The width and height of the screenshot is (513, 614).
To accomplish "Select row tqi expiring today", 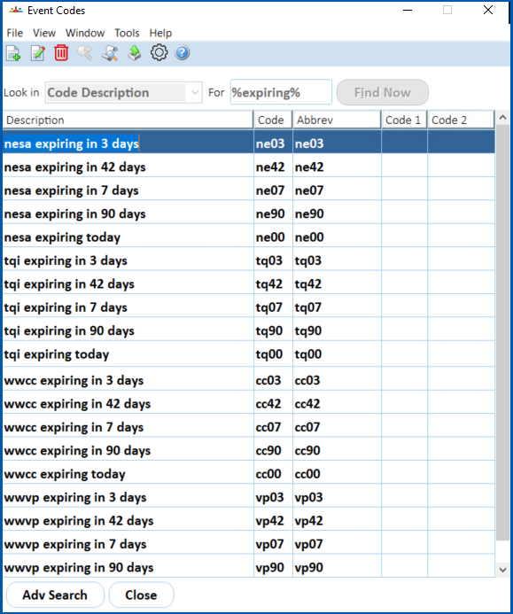I will pos(249,354).
